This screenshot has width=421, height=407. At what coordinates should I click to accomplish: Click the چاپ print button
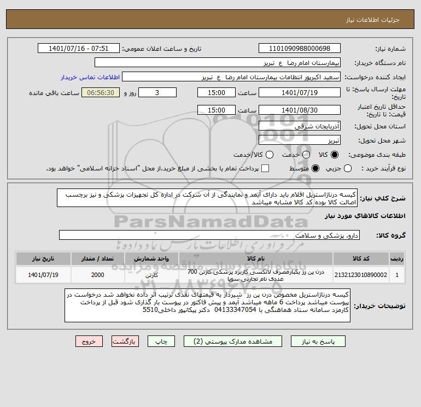pyautogui.click(x=161, y=341)
